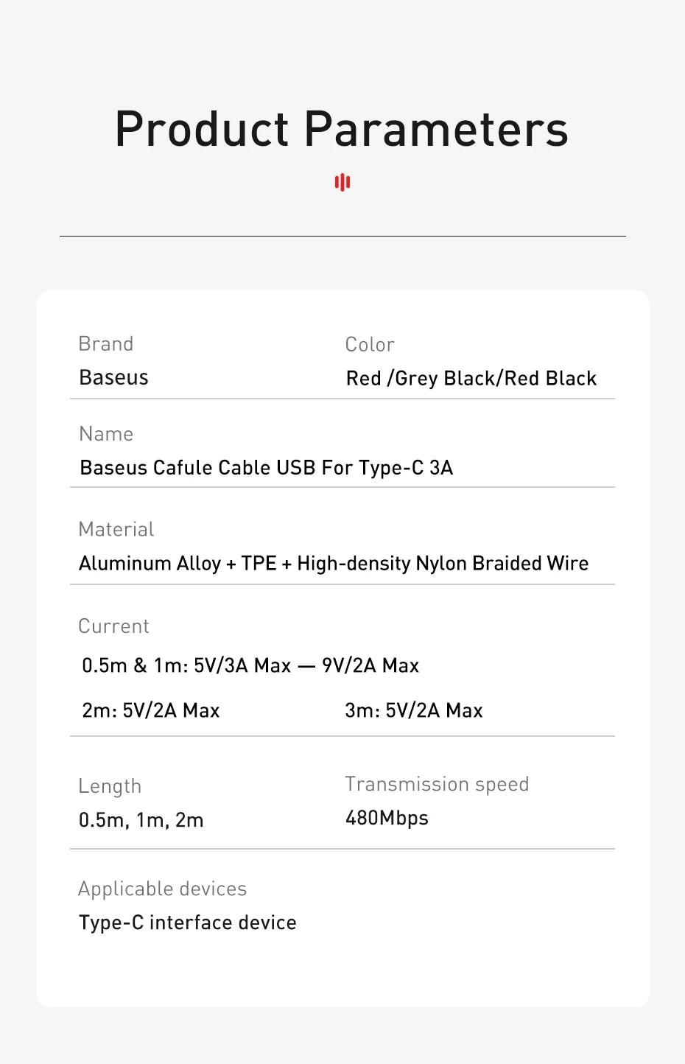Select the Color label
The image size is (685, 1064).
coord(370,345)
